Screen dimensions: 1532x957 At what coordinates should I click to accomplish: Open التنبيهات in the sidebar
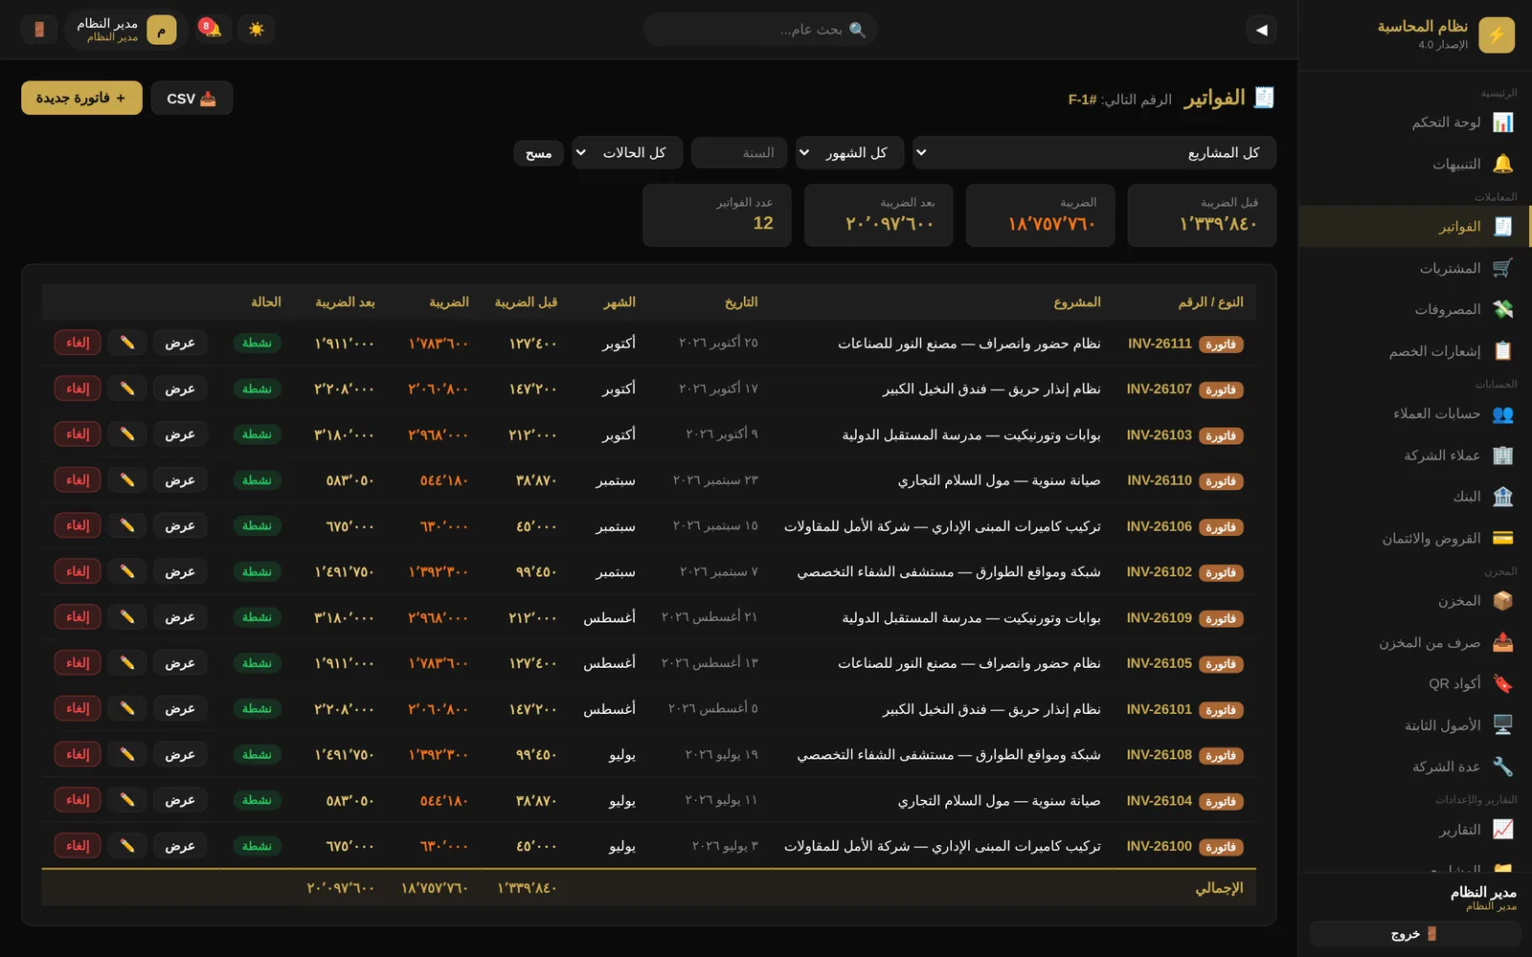[x=1415, y=164]
